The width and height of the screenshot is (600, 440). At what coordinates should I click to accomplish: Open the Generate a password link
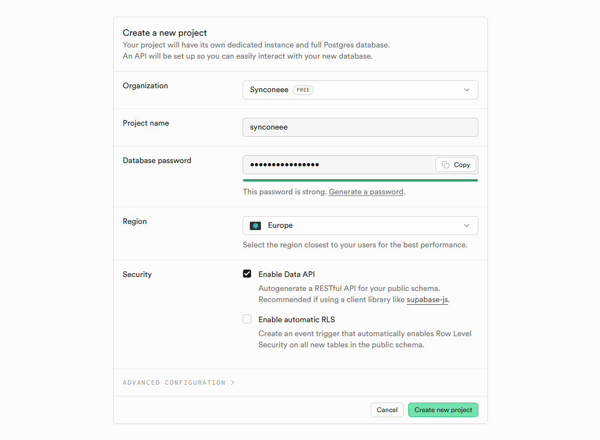(366, 192)
